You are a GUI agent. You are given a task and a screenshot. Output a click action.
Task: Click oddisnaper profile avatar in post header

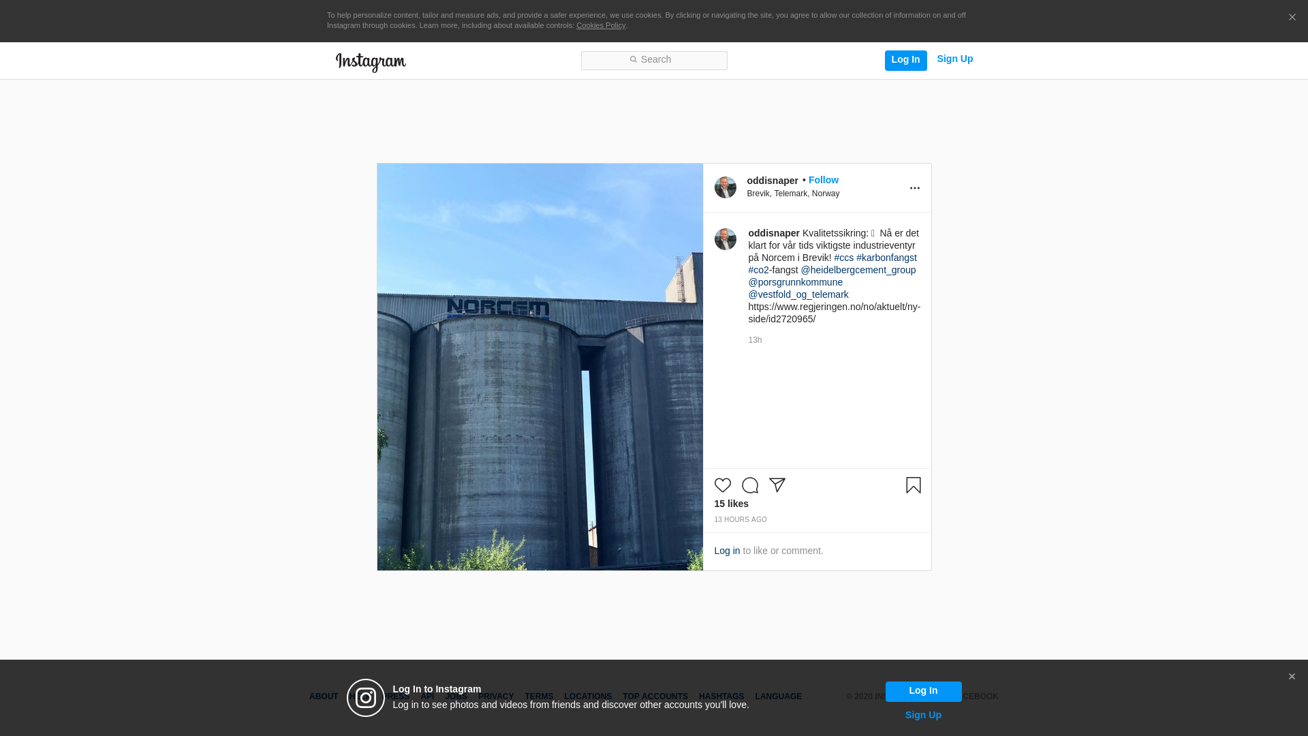(725, 187)
